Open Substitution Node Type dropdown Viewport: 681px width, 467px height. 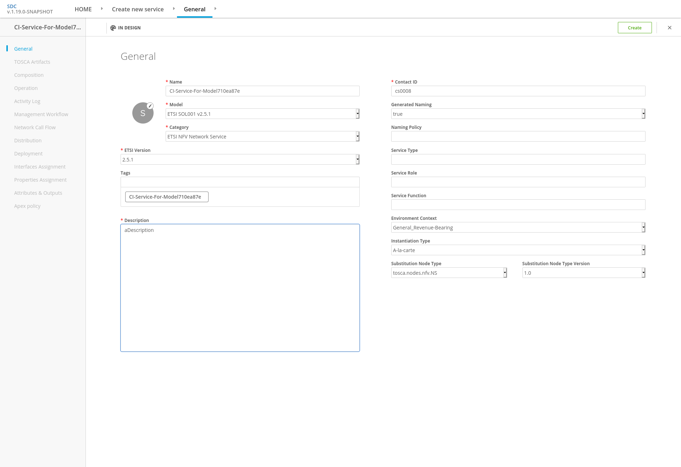tap(449, 273)
